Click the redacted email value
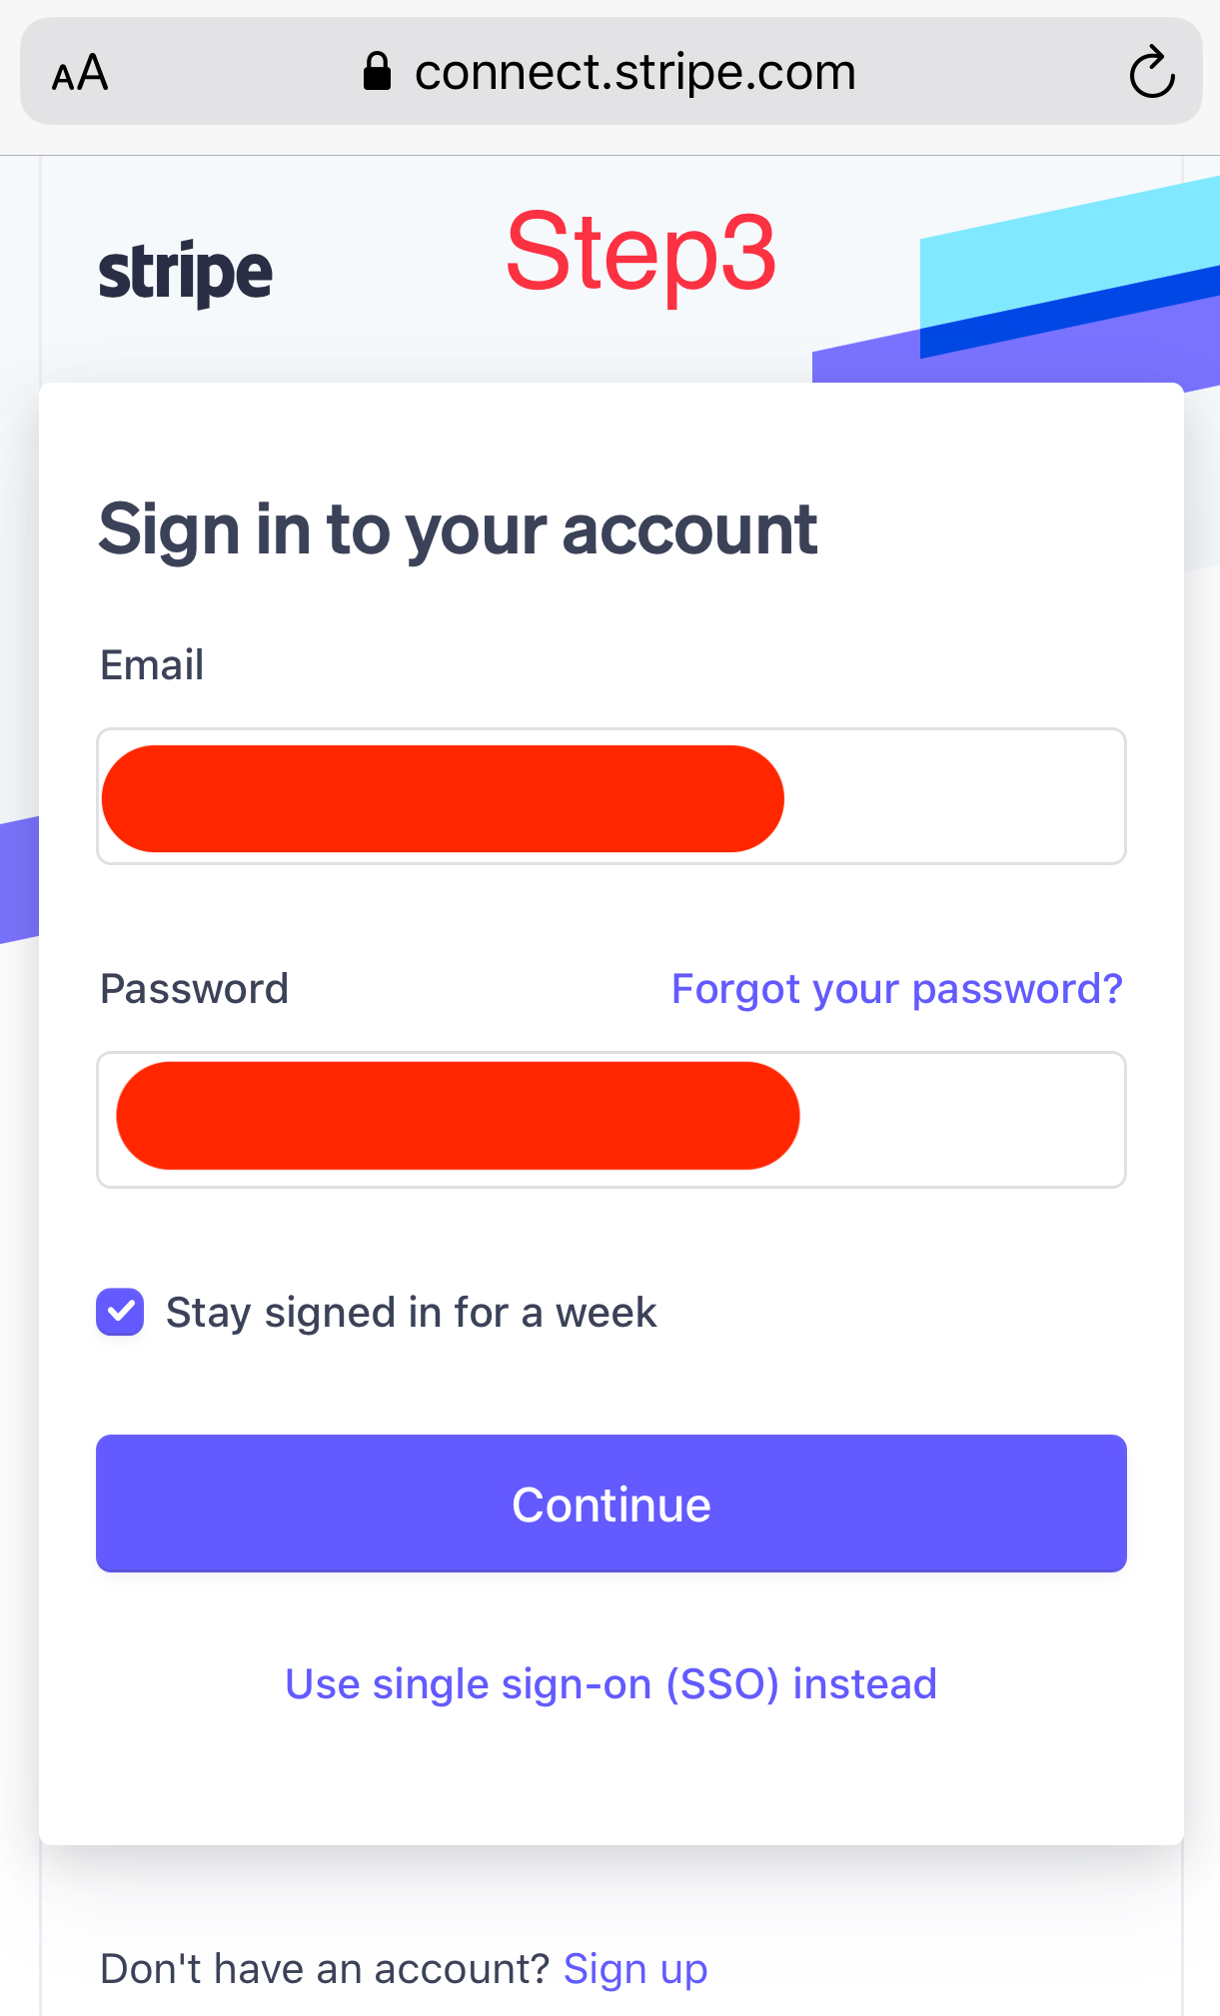The image size is (1220, 2016). pyautogui.click(x=445, y=796)
